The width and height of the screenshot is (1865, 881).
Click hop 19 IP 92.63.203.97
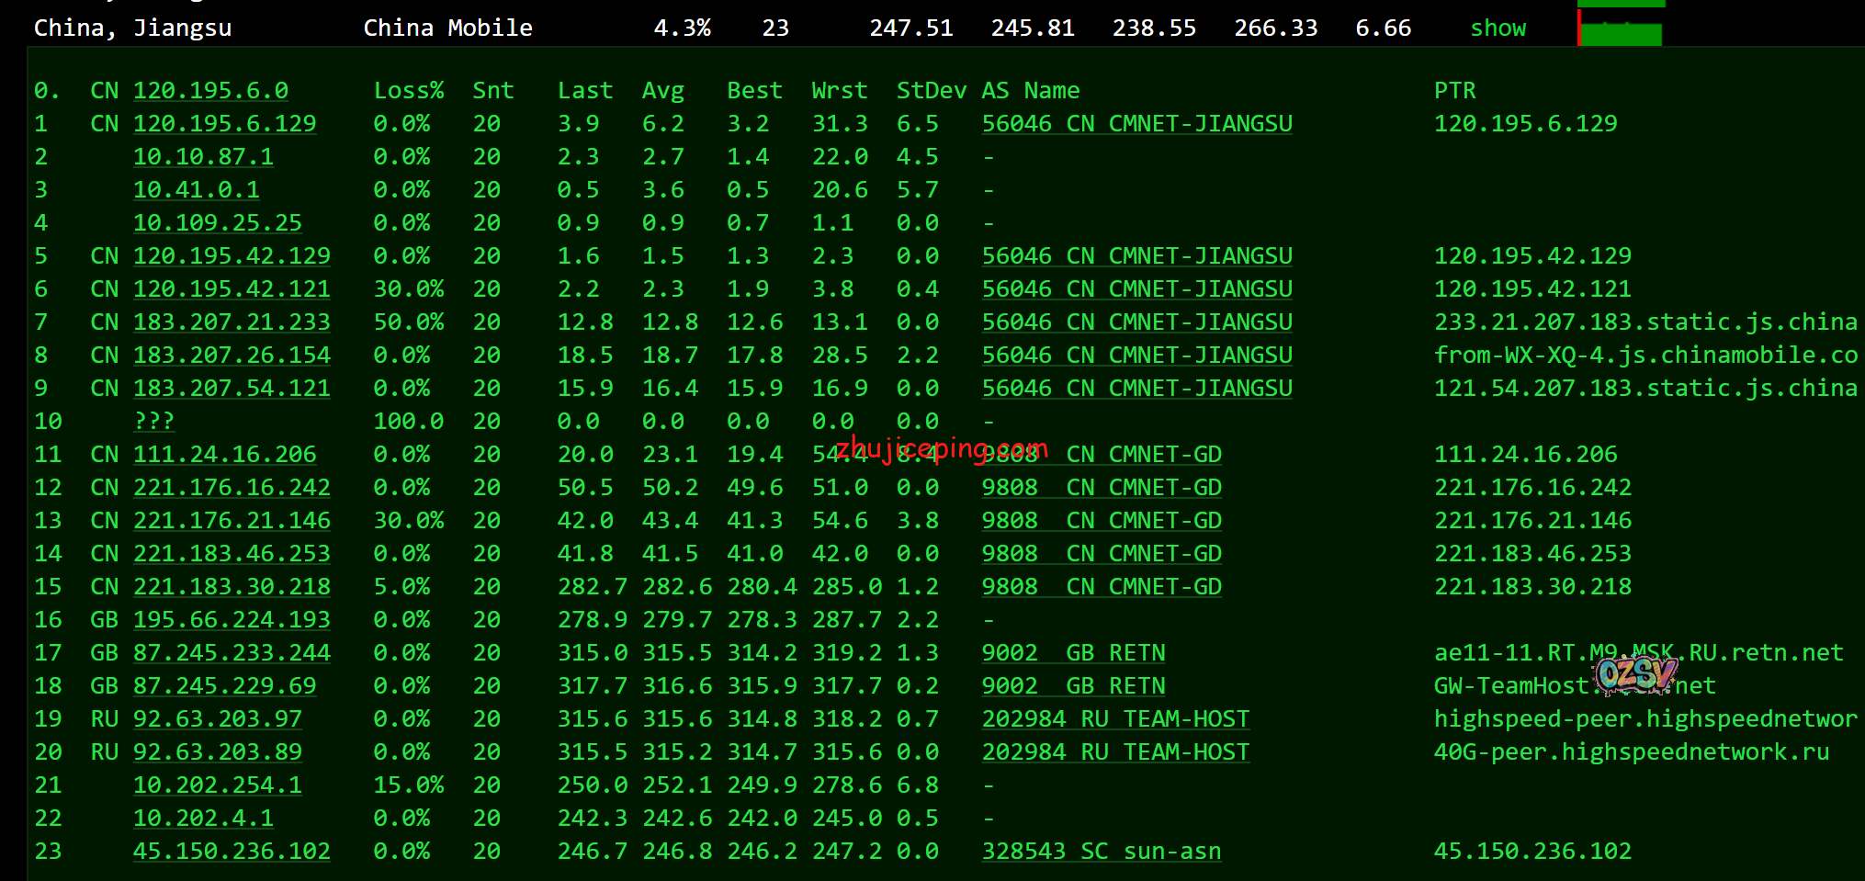217,719
